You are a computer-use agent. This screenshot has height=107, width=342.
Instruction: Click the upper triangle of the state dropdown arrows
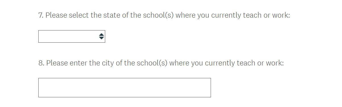[x=101, y=35]
